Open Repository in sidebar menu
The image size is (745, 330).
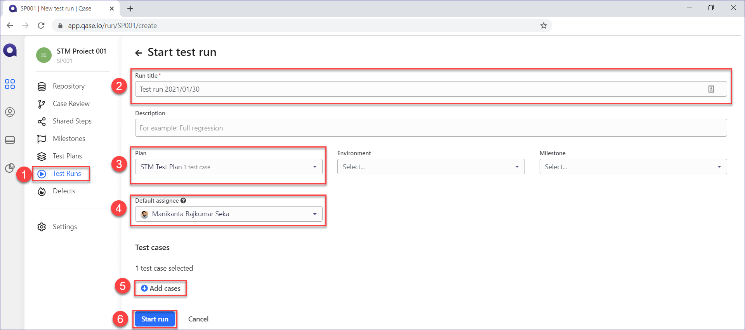coord(69,86)
